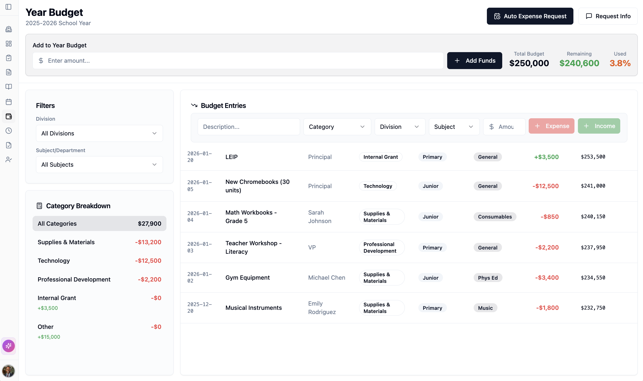The image size is (643, 381).
Task: Select Technology in Category Breakdown
Action: tap(99, 261)
